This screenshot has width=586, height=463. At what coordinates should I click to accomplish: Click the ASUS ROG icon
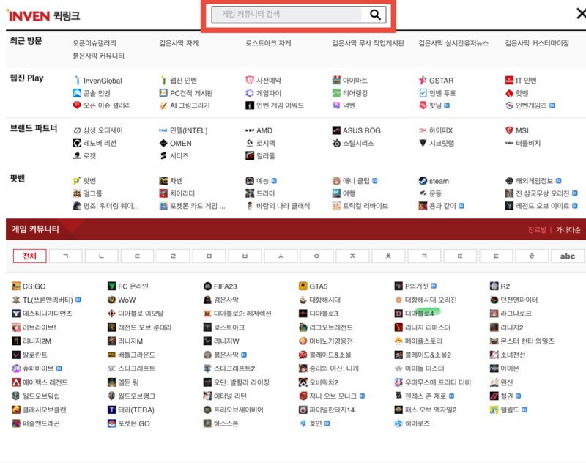coord(336,130)
